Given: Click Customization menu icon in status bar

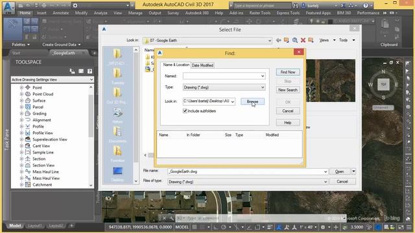Looking at the screenshot, I should click(x=409, y=227).
